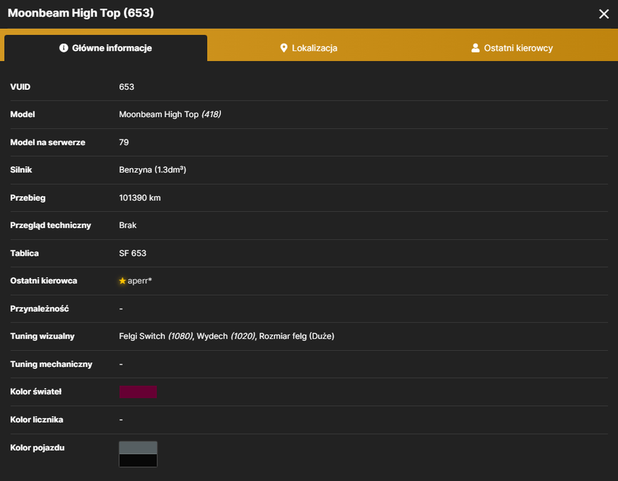The image size is (618, 481).
Task: Click the black lower Kolor pojazdu swatch
Action: (x=138, y=460)
